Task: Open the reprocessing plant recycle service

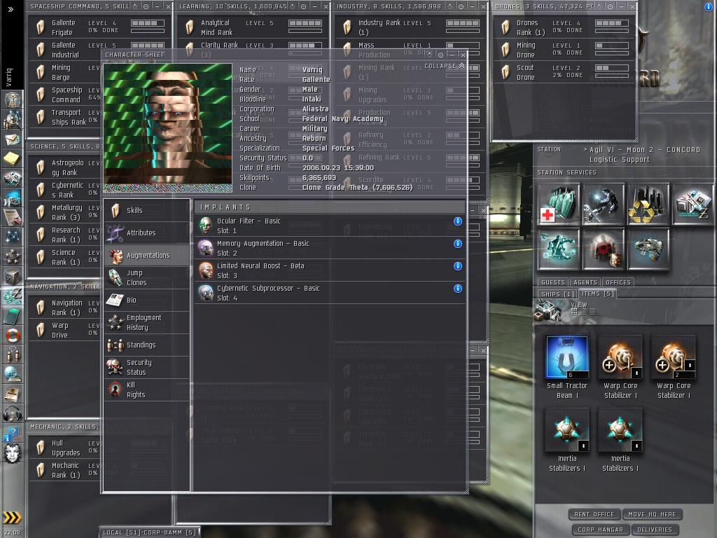Action: tap(648, 204)
